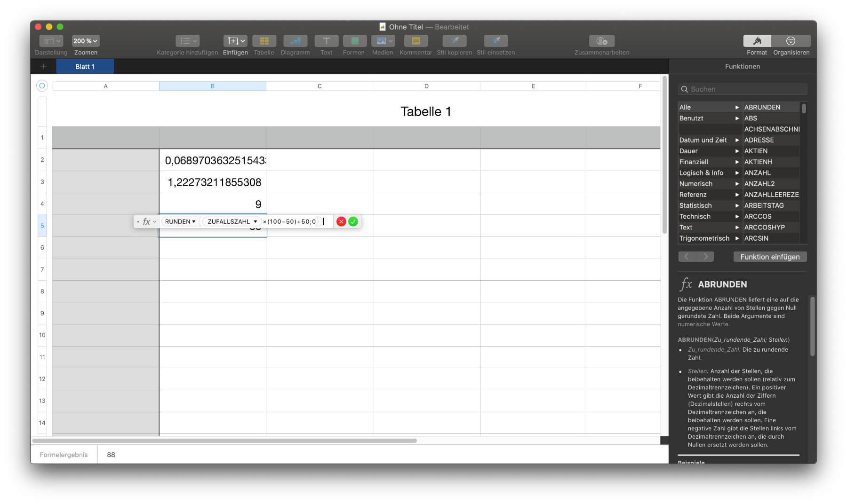Screen dimensions: 847x504
Task: Cancel formula with red X button
Action: click(x=341, y=221)
